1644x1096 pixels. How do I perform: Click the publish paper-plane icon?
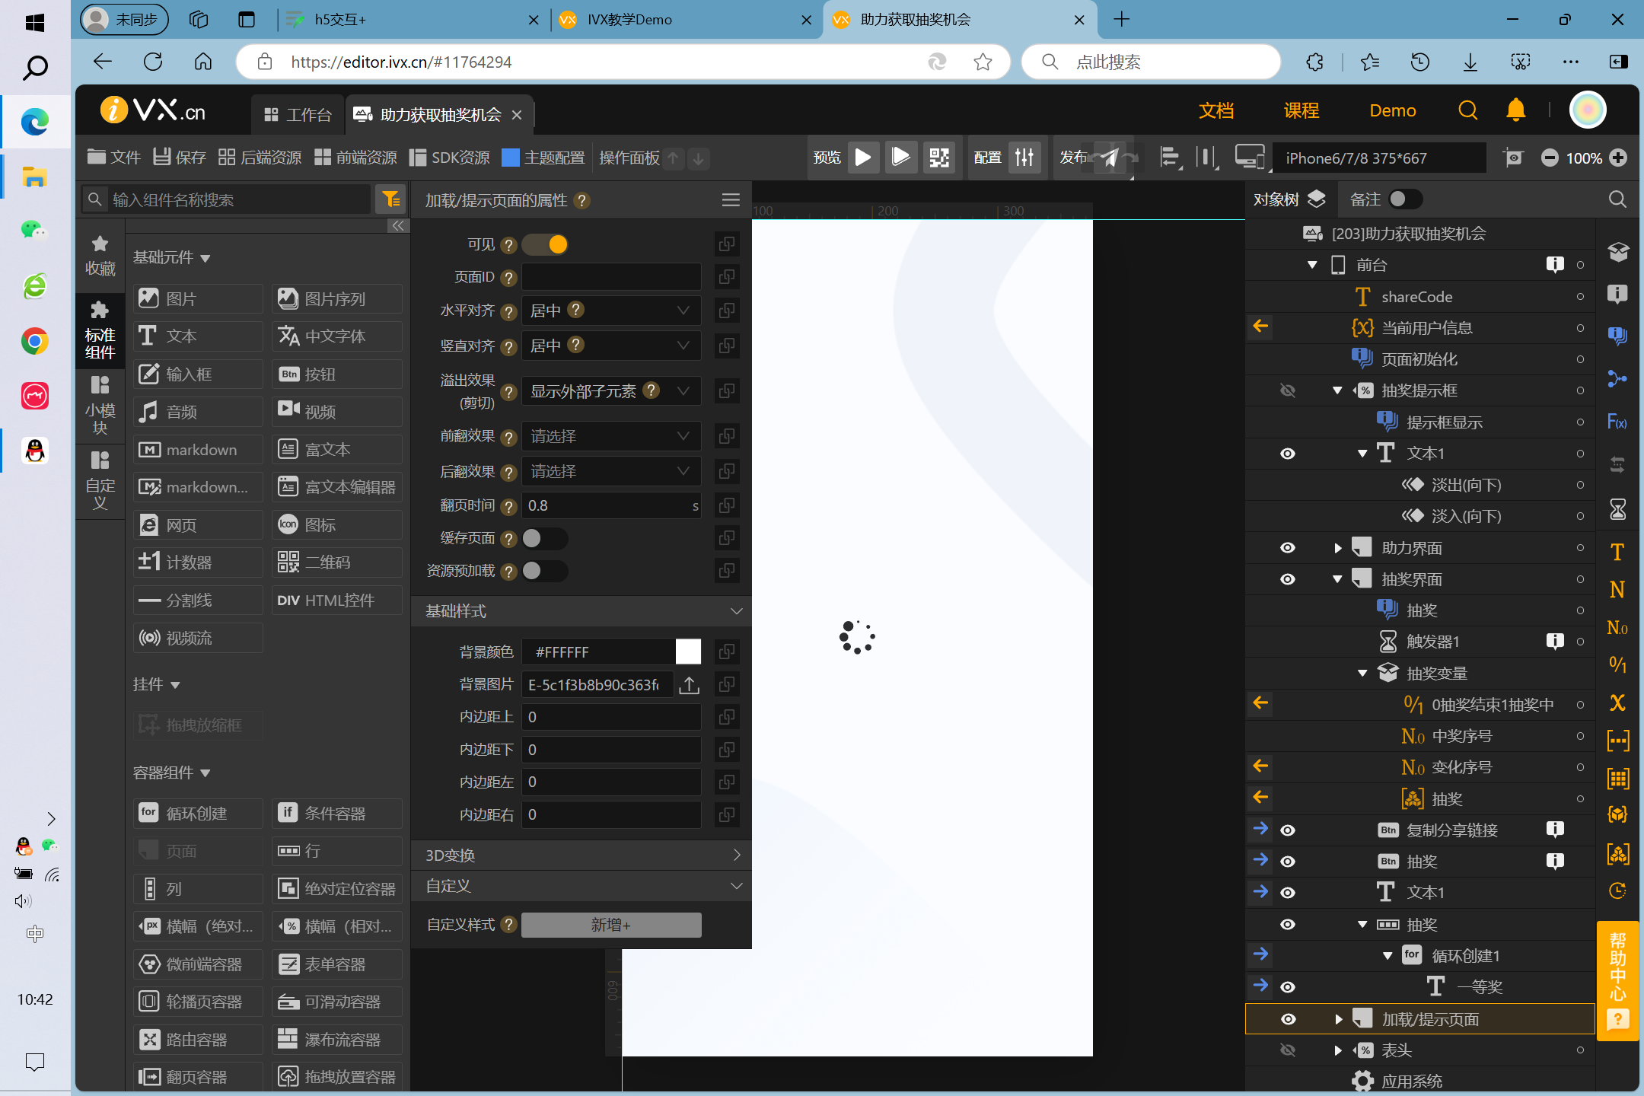click(x=1110, y=158)
